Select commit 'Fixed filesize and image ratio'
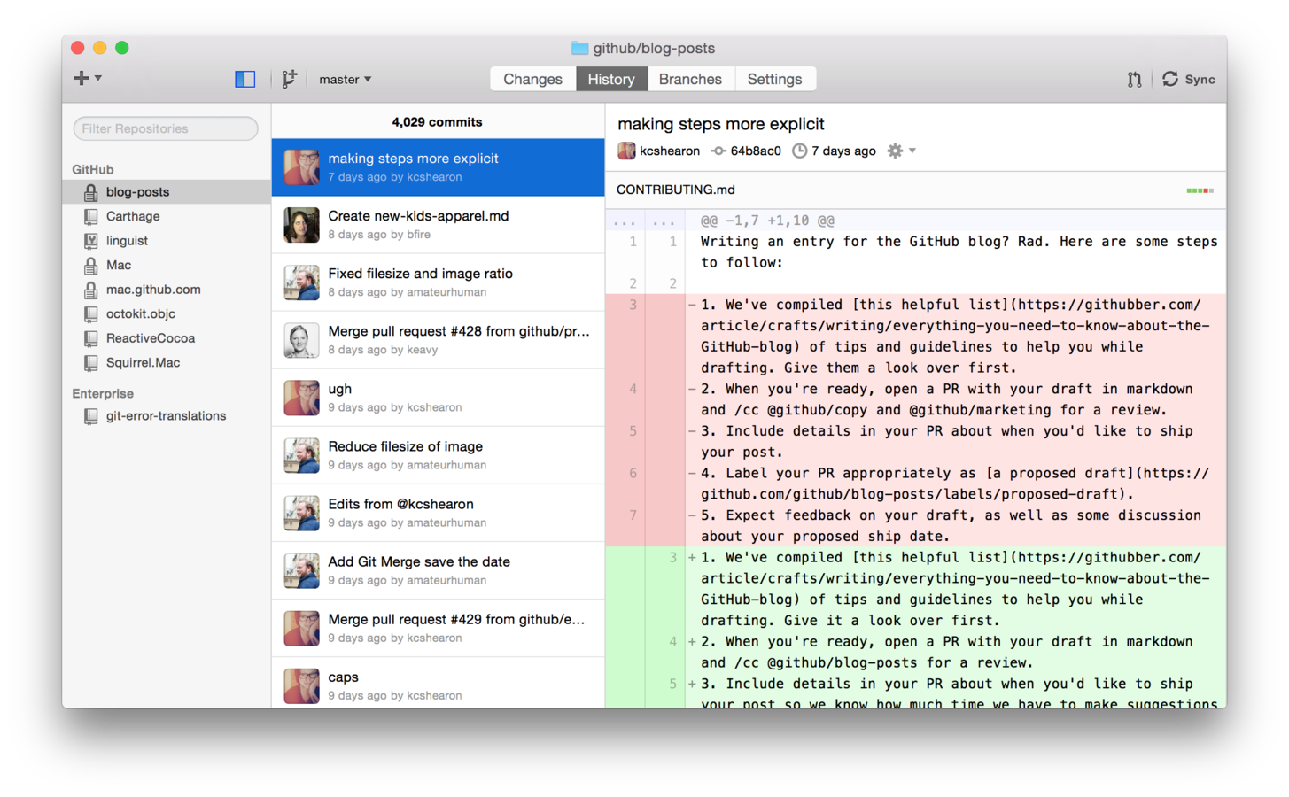Image resolution: width=1289 pixels, height=797 pixels. tap(438, 282)
